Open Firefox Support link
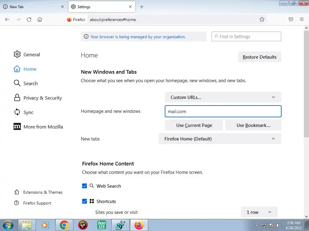The height and width of the screenshot is (231, 309). [33, 203]
